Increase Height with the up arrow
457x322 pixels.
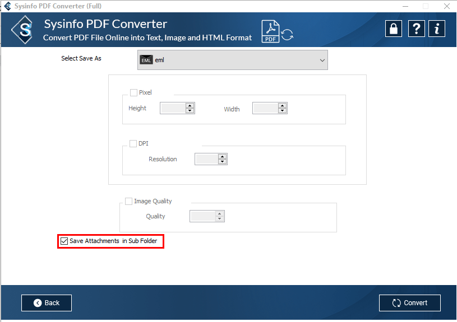(x=190, y=105)
